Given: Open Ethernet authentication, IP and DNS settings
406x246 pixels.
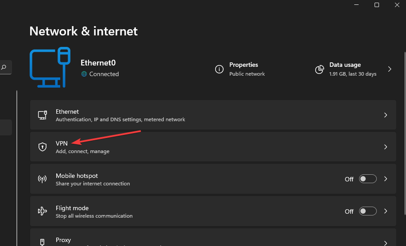Looking at the screenshot, I should pos(213,115).
